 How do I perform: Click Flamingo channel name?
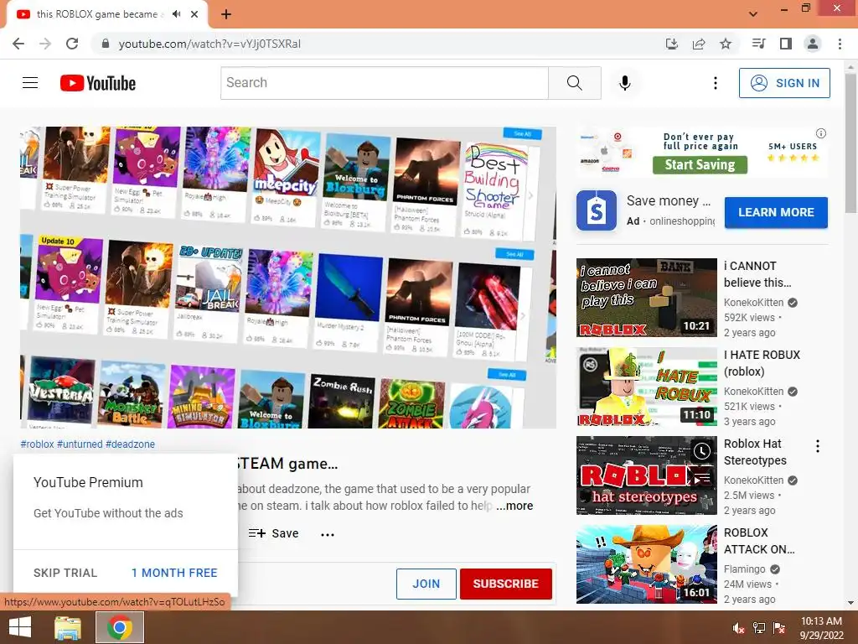(745, 569)
